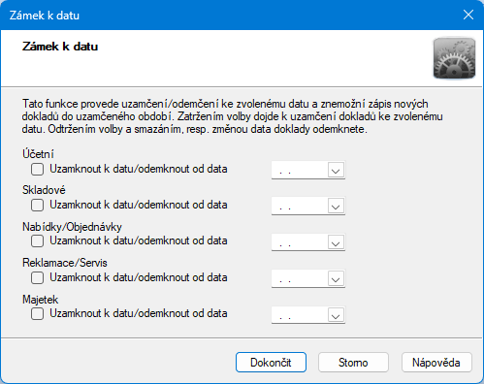This screenshot has width=484, height=384.
Task: Expand the Reklamace/Servis date dropdown
Action: click(x=336, y=278)
